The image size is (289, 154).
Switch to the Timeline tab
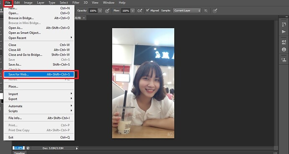(20, 153)
